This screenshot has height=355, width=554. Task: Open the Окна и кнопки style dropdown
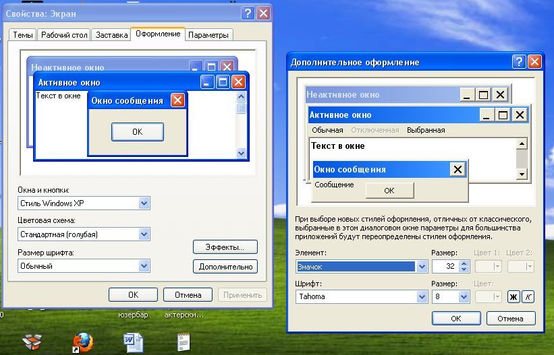(84, 203)
